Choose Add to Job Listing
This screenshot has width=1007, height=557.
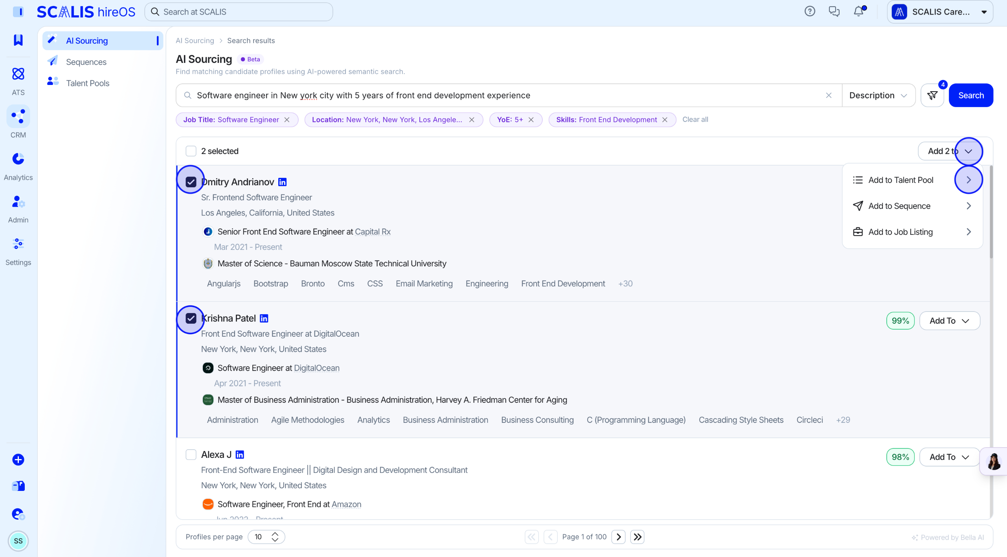912,232
